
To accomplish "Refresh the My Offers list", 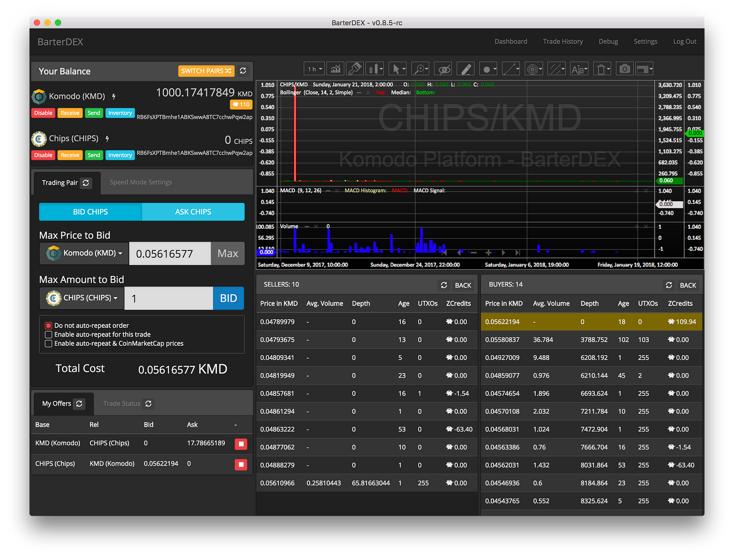I will [79, 403].
